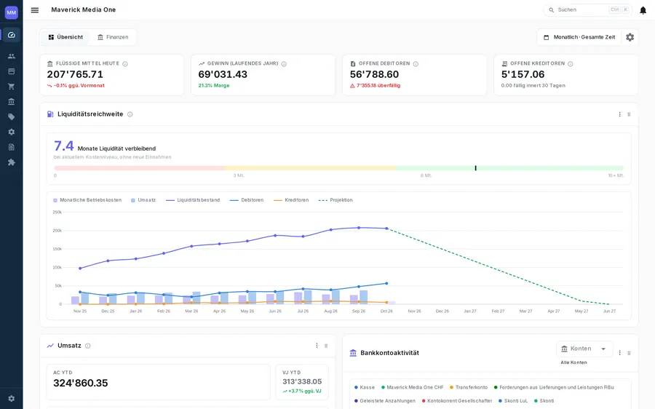Screen dimensions: 655x409
Task: Open Monatlich · Gesamte Zeit period selector
Action: tap(579, 37)
